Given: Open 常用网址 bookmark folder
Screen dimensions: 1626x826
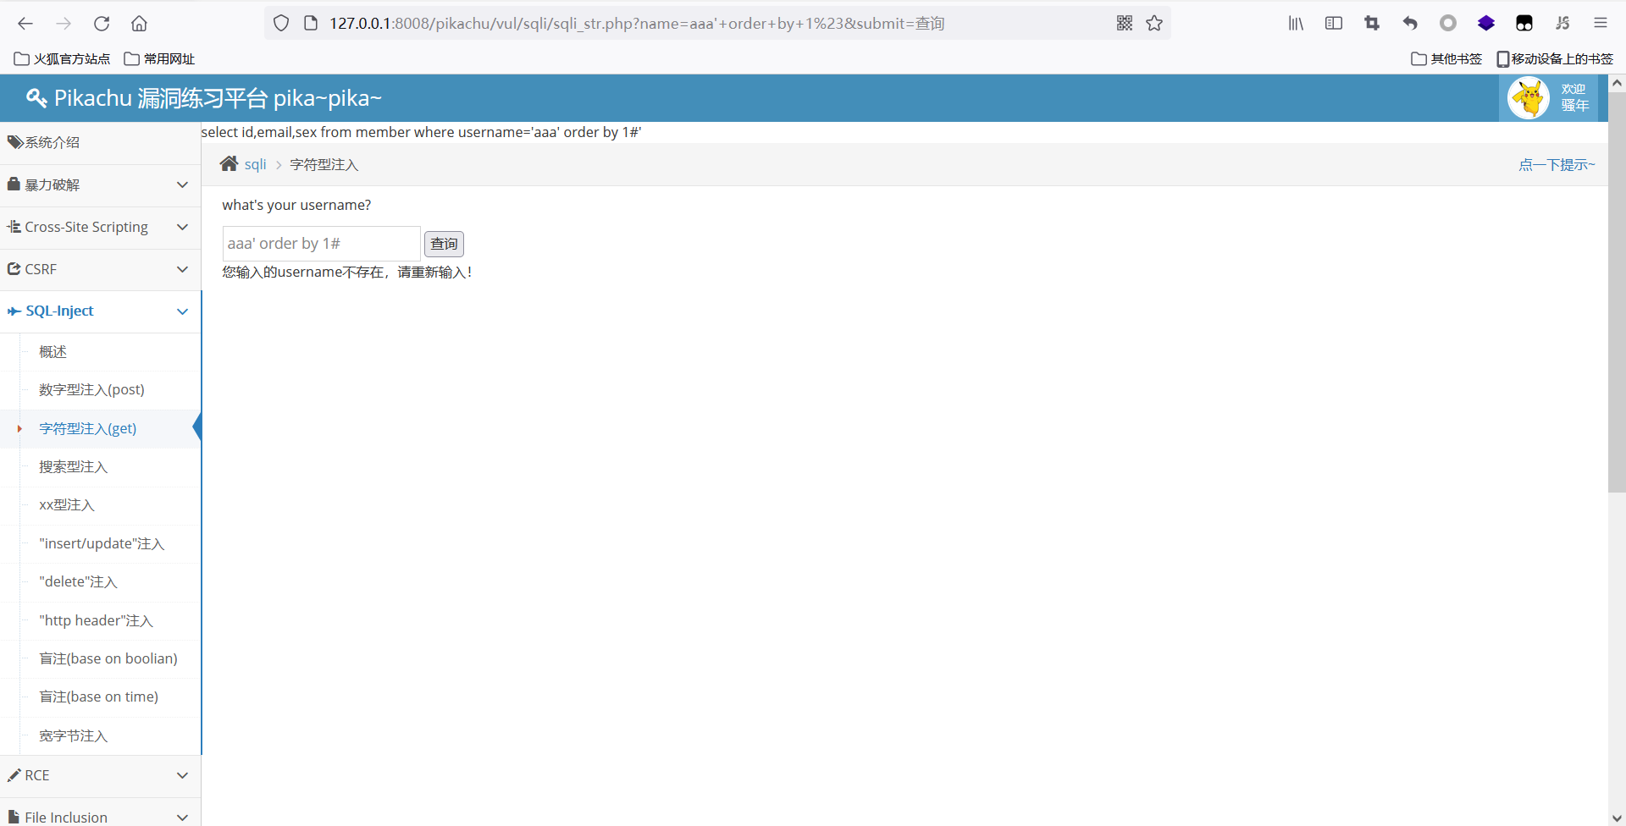Looking at the screenshot, I should pos(159,58).
